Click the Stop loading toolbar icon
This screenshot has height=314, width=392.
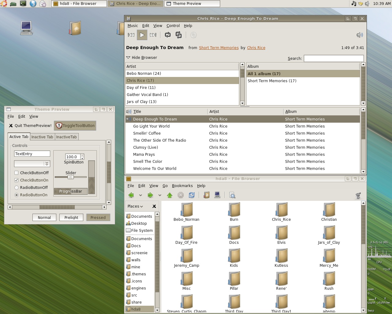[181, 195]
